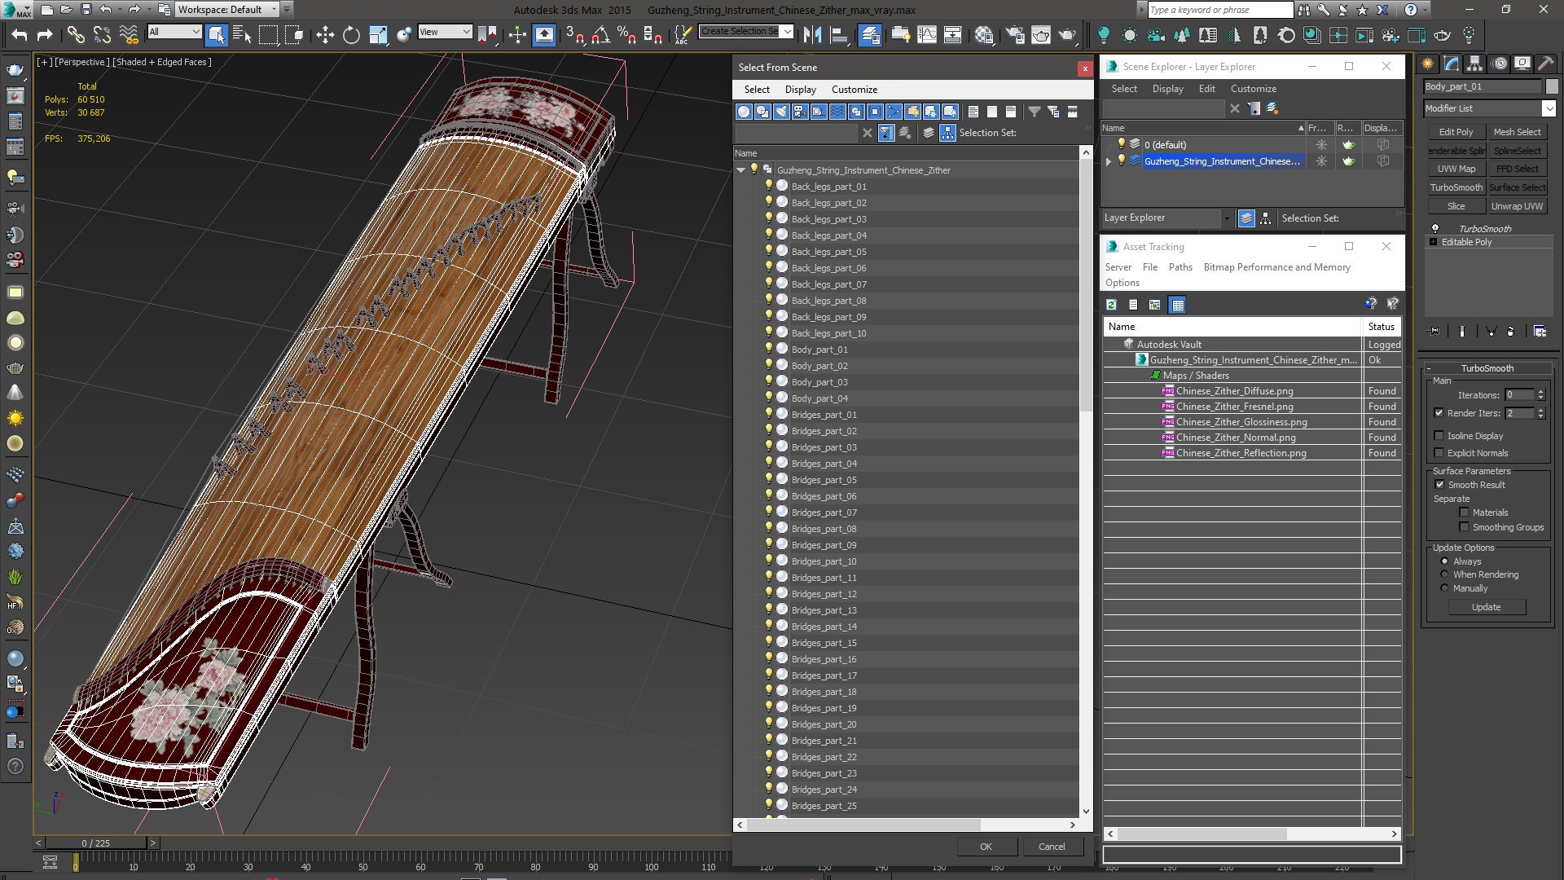Click the Layer Explorer layers icon
This screenshot has width=1564, height=880.
click(x=1246, y=218)
